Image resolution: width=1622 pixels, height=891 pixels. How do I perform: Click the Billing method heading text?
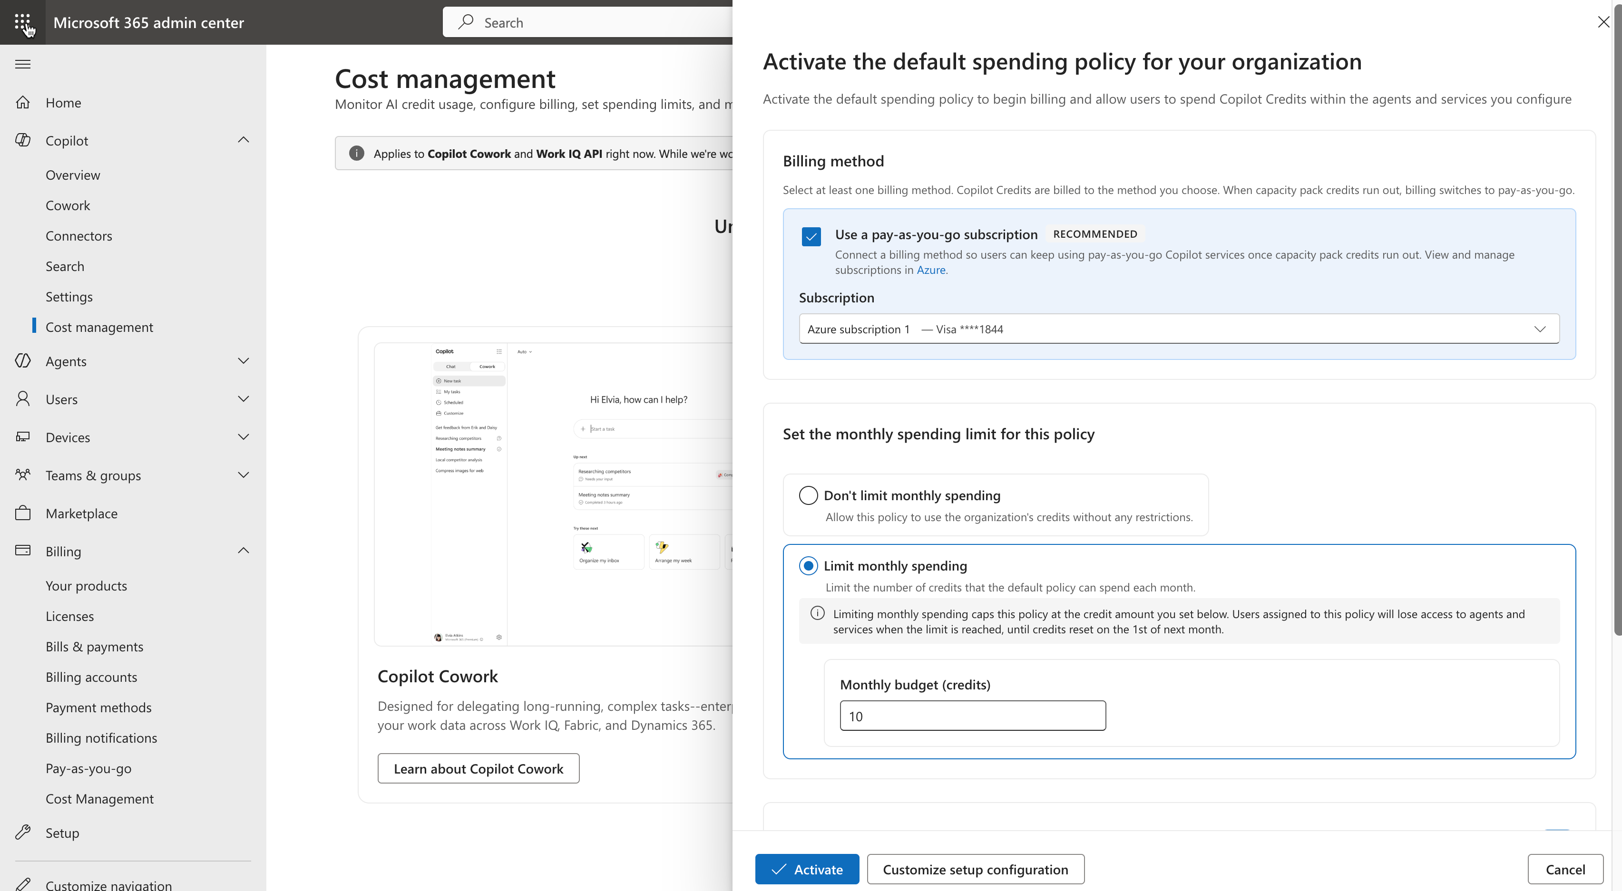(833, 161)
